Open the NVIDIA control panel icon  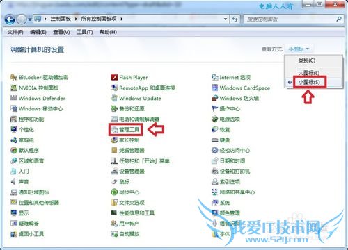(x=14, y=87)
